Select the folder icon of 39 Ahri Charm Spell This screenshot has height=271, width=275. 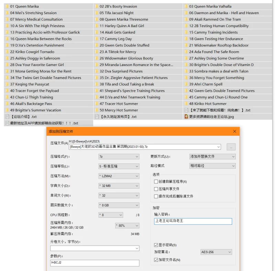186,84
